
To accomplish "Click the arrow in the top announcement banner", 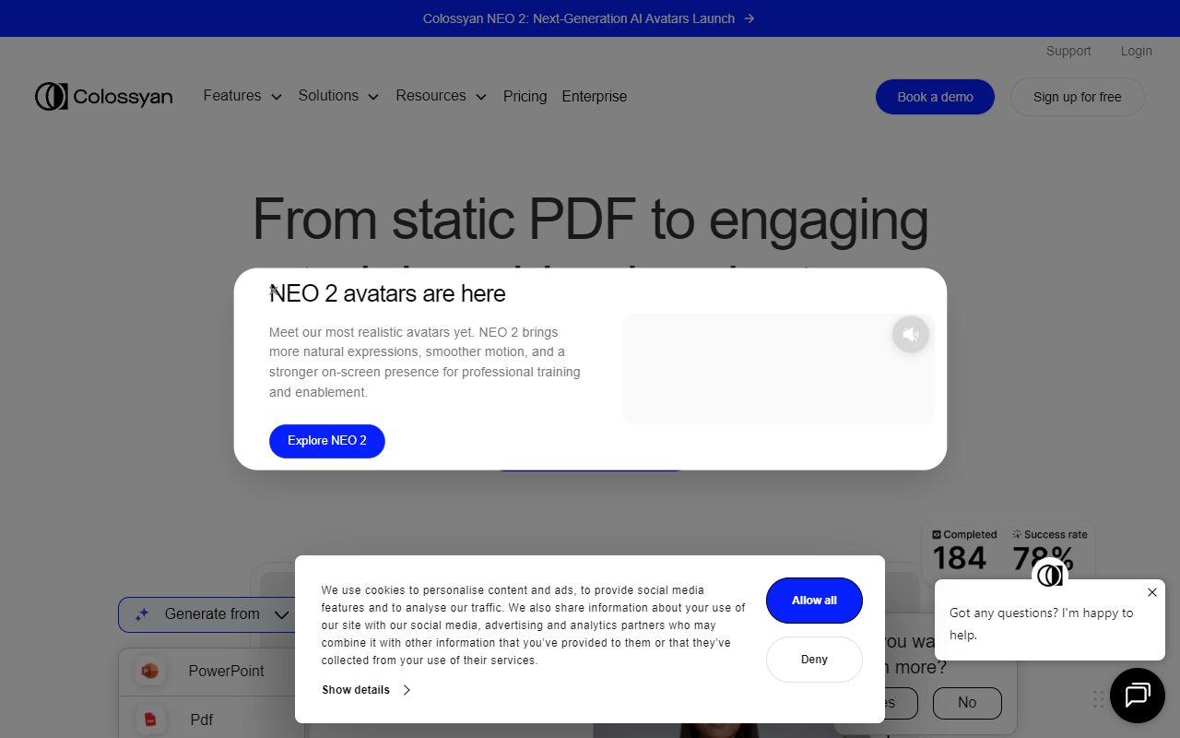I will 749,18.
